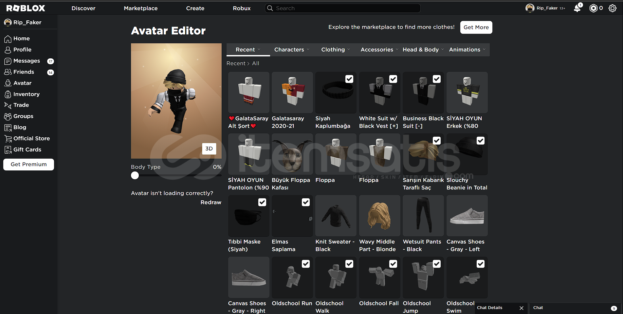Select the SİYAH OYUN Erkek shirt thumbnail

[x=467, y=92]
